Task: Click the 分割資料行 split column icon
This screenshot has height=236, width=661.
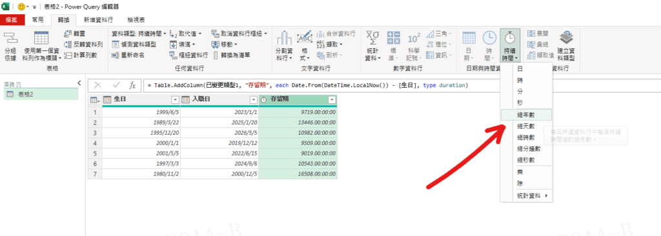Action: click(284, 39)
